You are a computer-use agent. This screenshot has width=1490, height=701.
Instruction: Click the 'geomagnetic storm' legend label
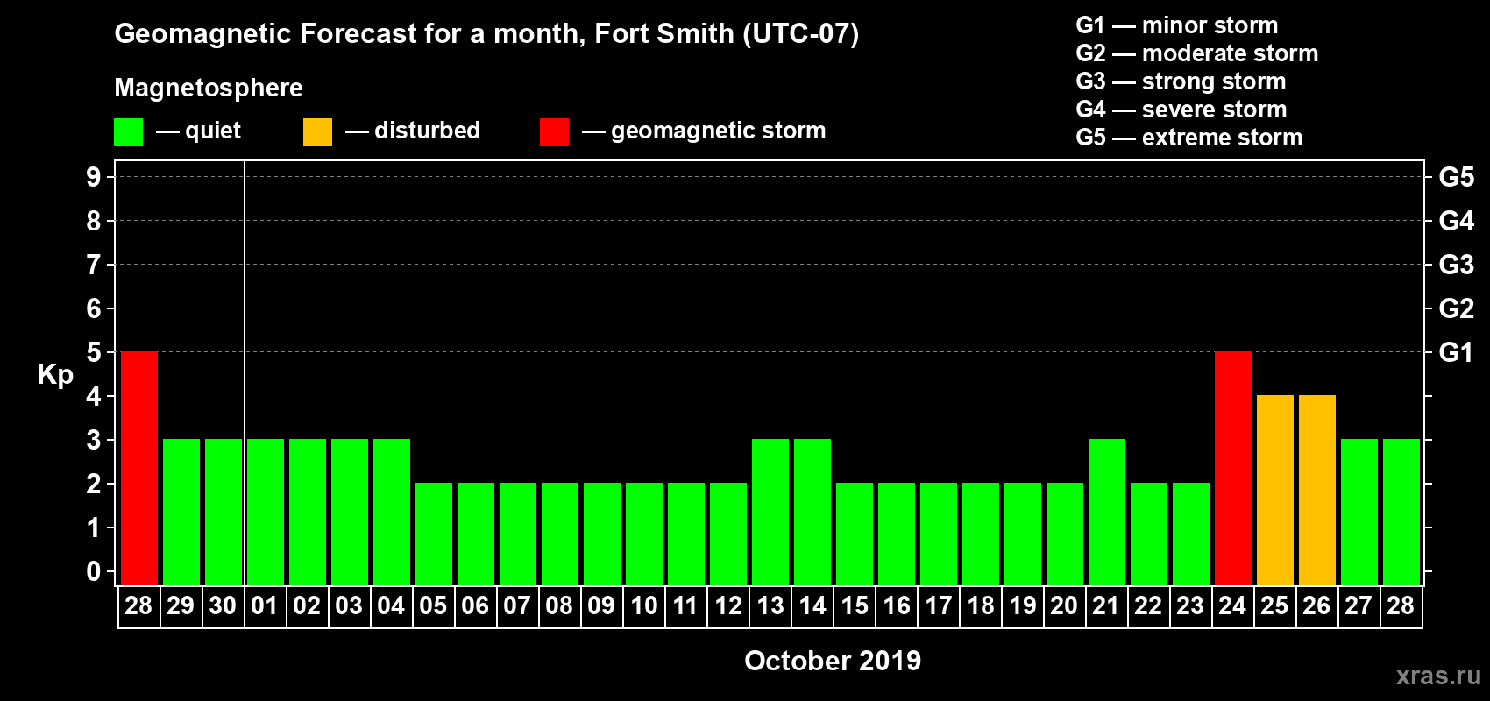pyautogui.click(x=718, y=131)
